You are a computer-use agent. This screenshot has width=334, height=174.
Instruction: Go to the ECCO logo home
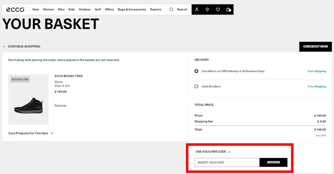coord(15,10)
